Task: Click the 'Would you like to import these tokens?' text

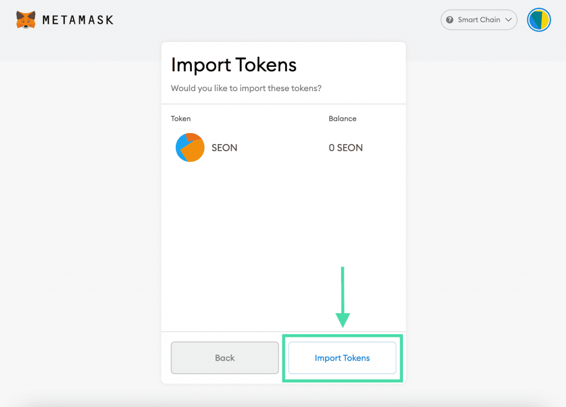Action: 246,88
